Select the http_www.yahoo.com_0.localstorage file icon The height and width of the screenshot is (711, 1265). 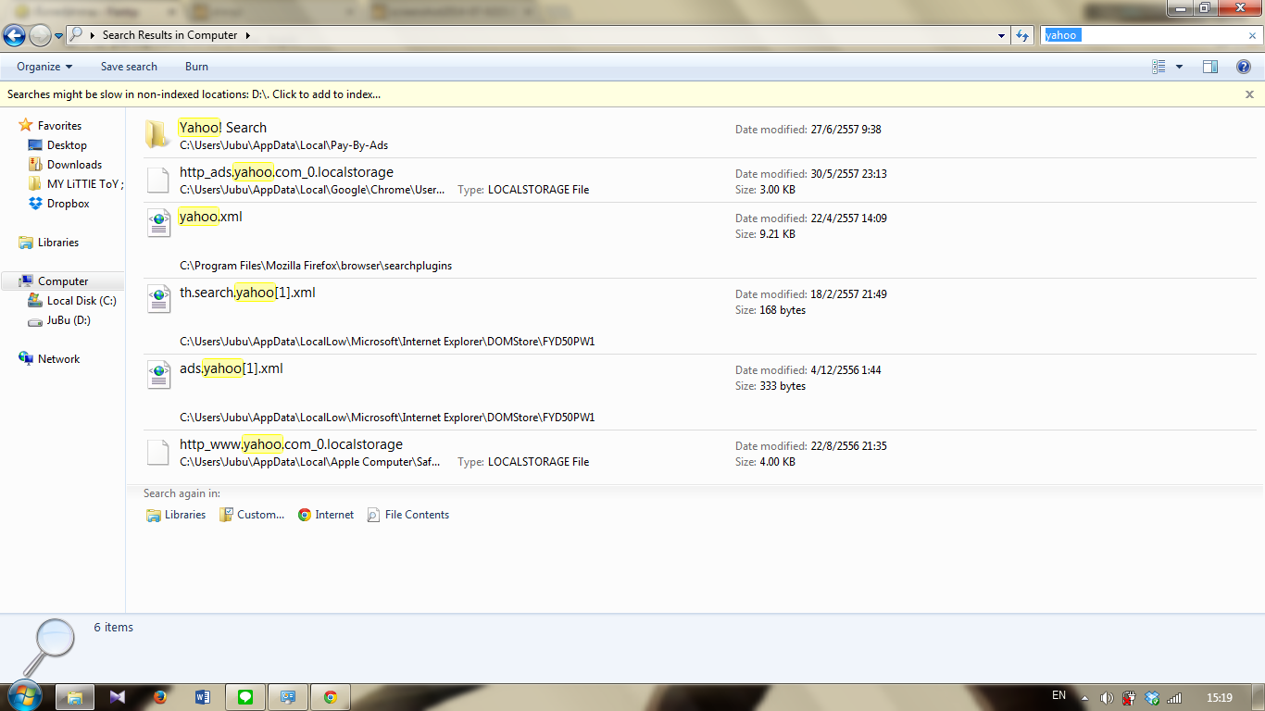(x=158, y=452)
